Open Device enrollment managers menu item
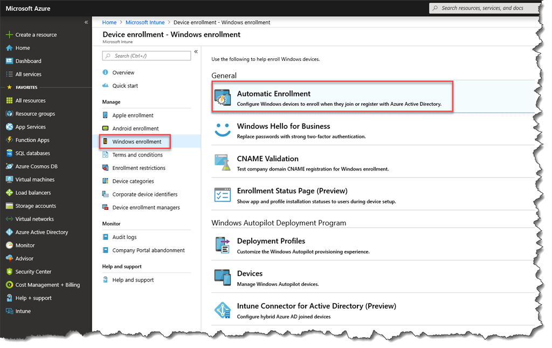 pyautogui.click(x=147, y=208)
